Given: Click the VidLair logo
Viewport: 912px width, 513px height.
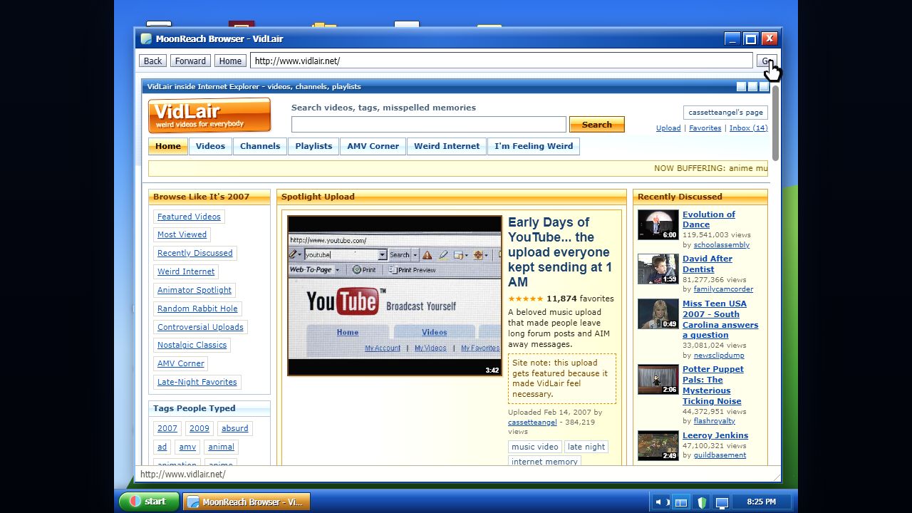Looking at the screenshot, I should point(209,115).
